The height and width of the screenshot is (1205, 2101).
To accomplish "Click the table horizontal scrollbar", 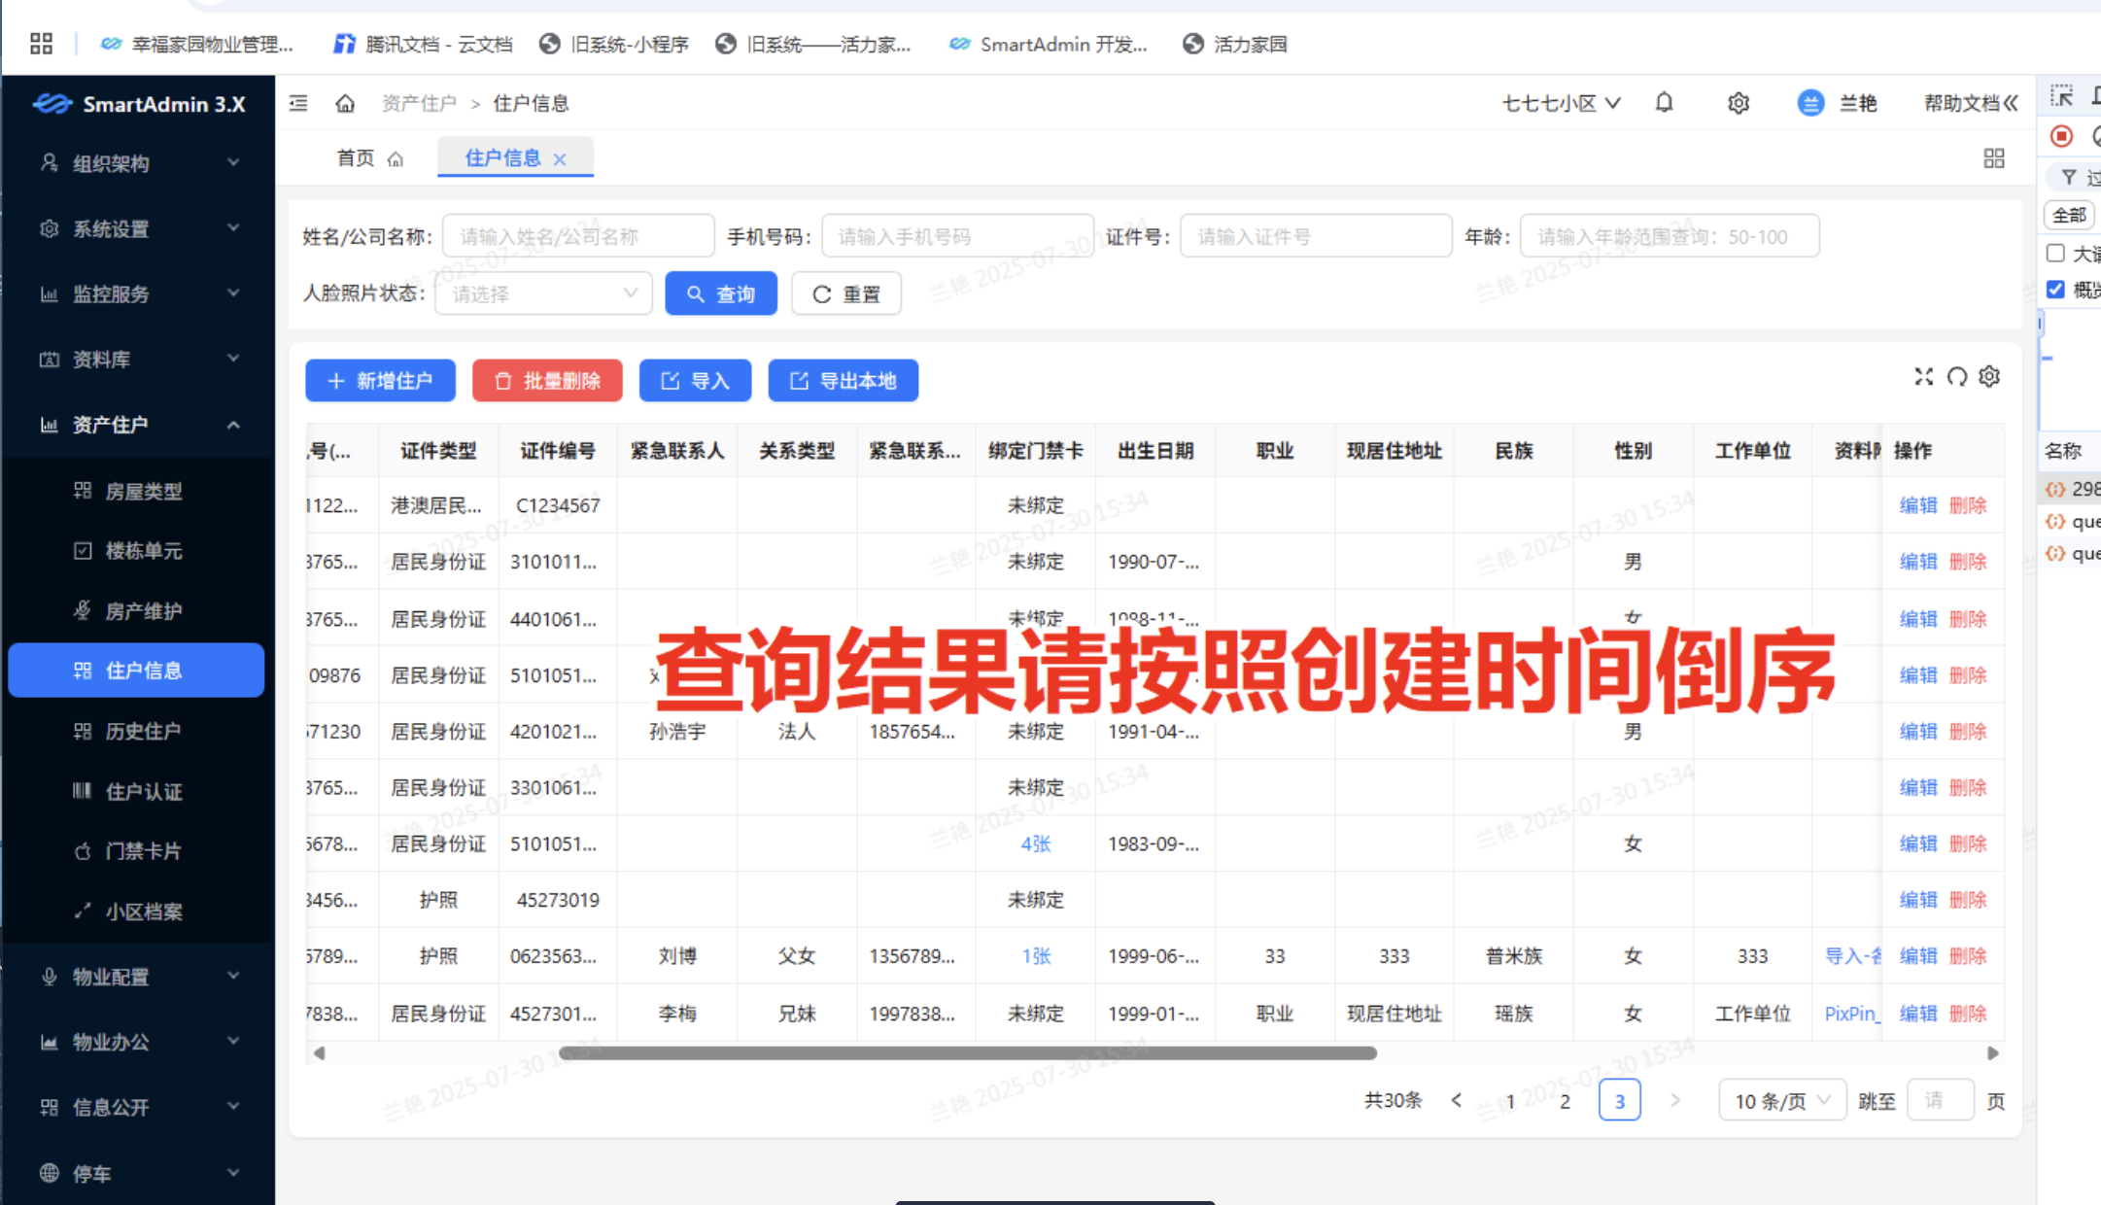I will pos(967,1053).
